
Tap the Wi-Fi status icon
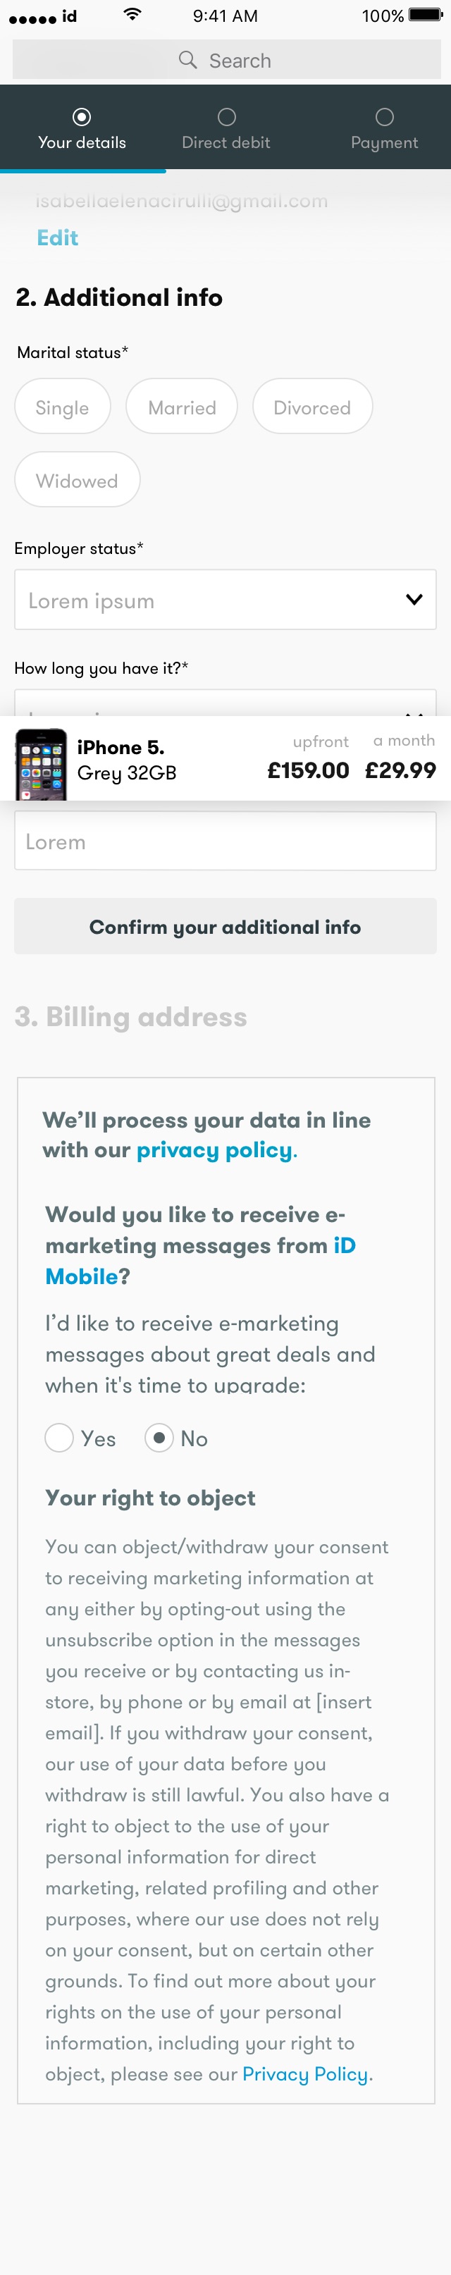(132, 14)
